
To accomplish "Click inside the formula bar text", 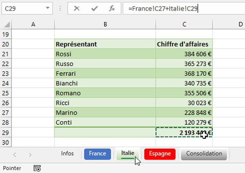I will [x=163, y=9].
